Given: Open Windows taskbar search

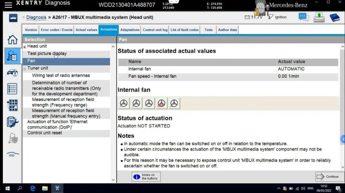Looking at the screenshot, I should tap(20, 189).
